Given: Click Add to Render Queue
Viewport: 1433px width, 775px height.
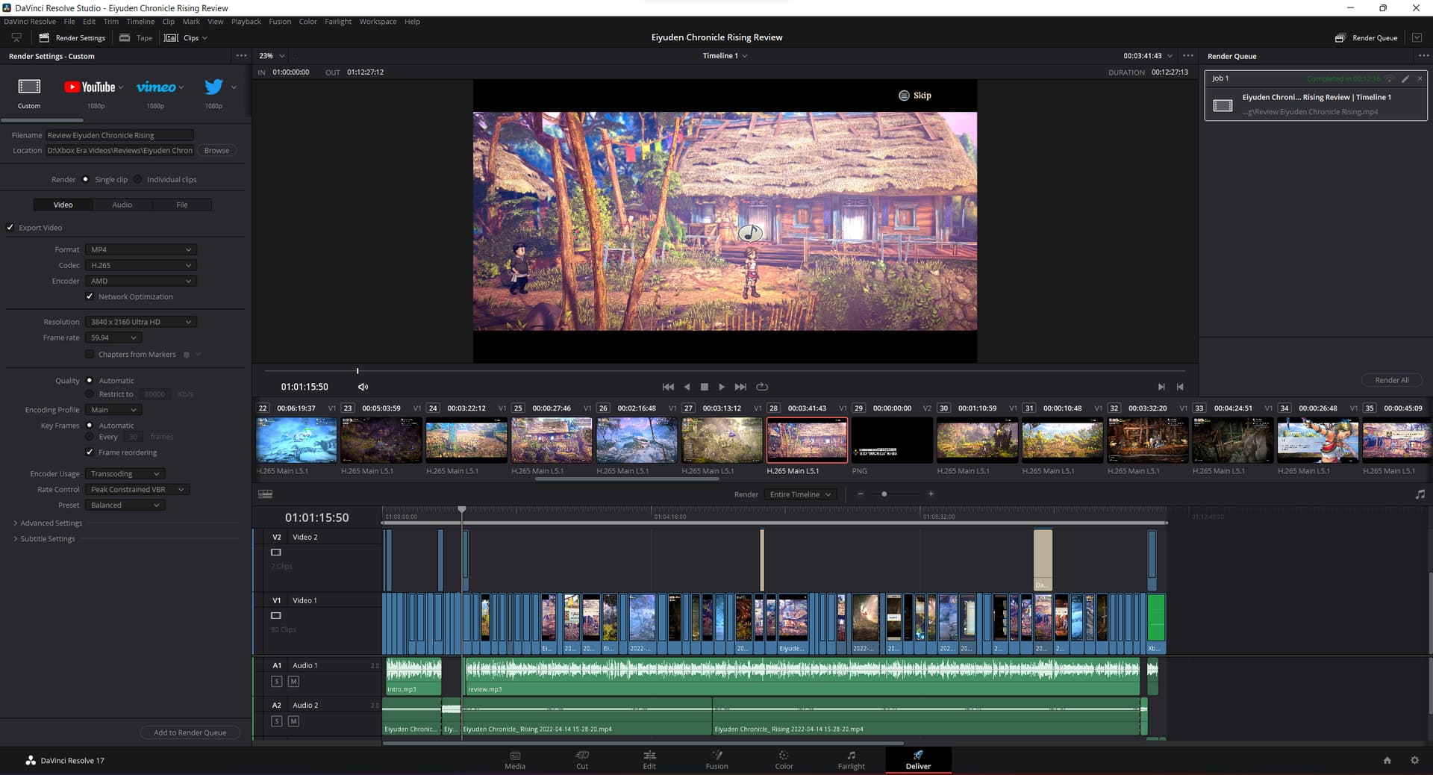Looking at the screenshot, I should pos(190,732).
